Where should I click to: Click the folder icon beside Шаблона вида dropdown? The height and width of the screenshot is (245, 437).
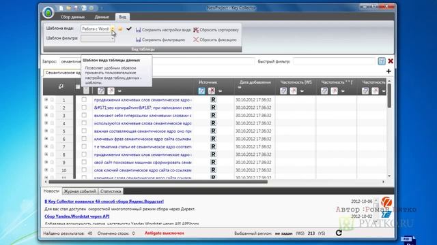120,29
